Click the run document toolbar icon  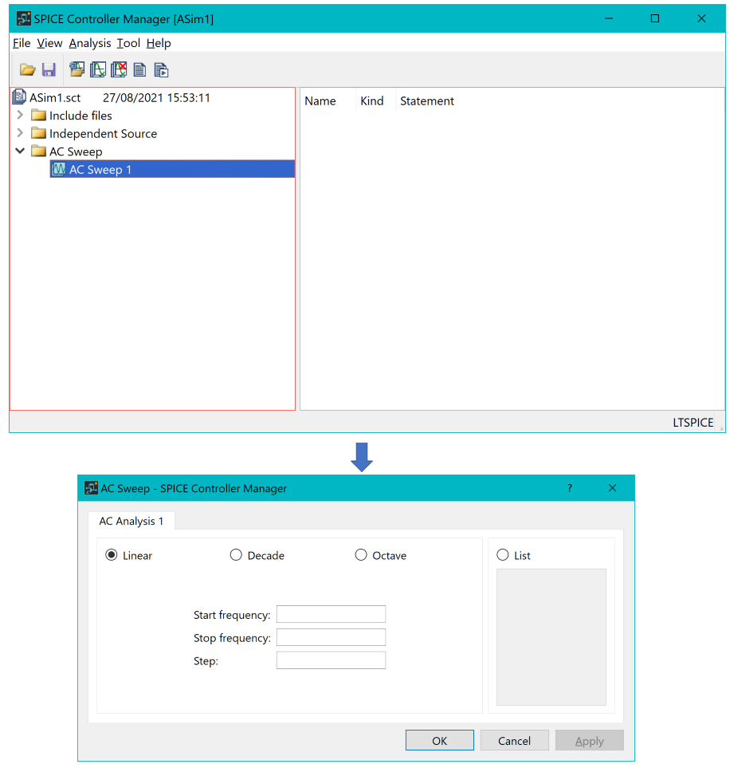click(161, 70)
